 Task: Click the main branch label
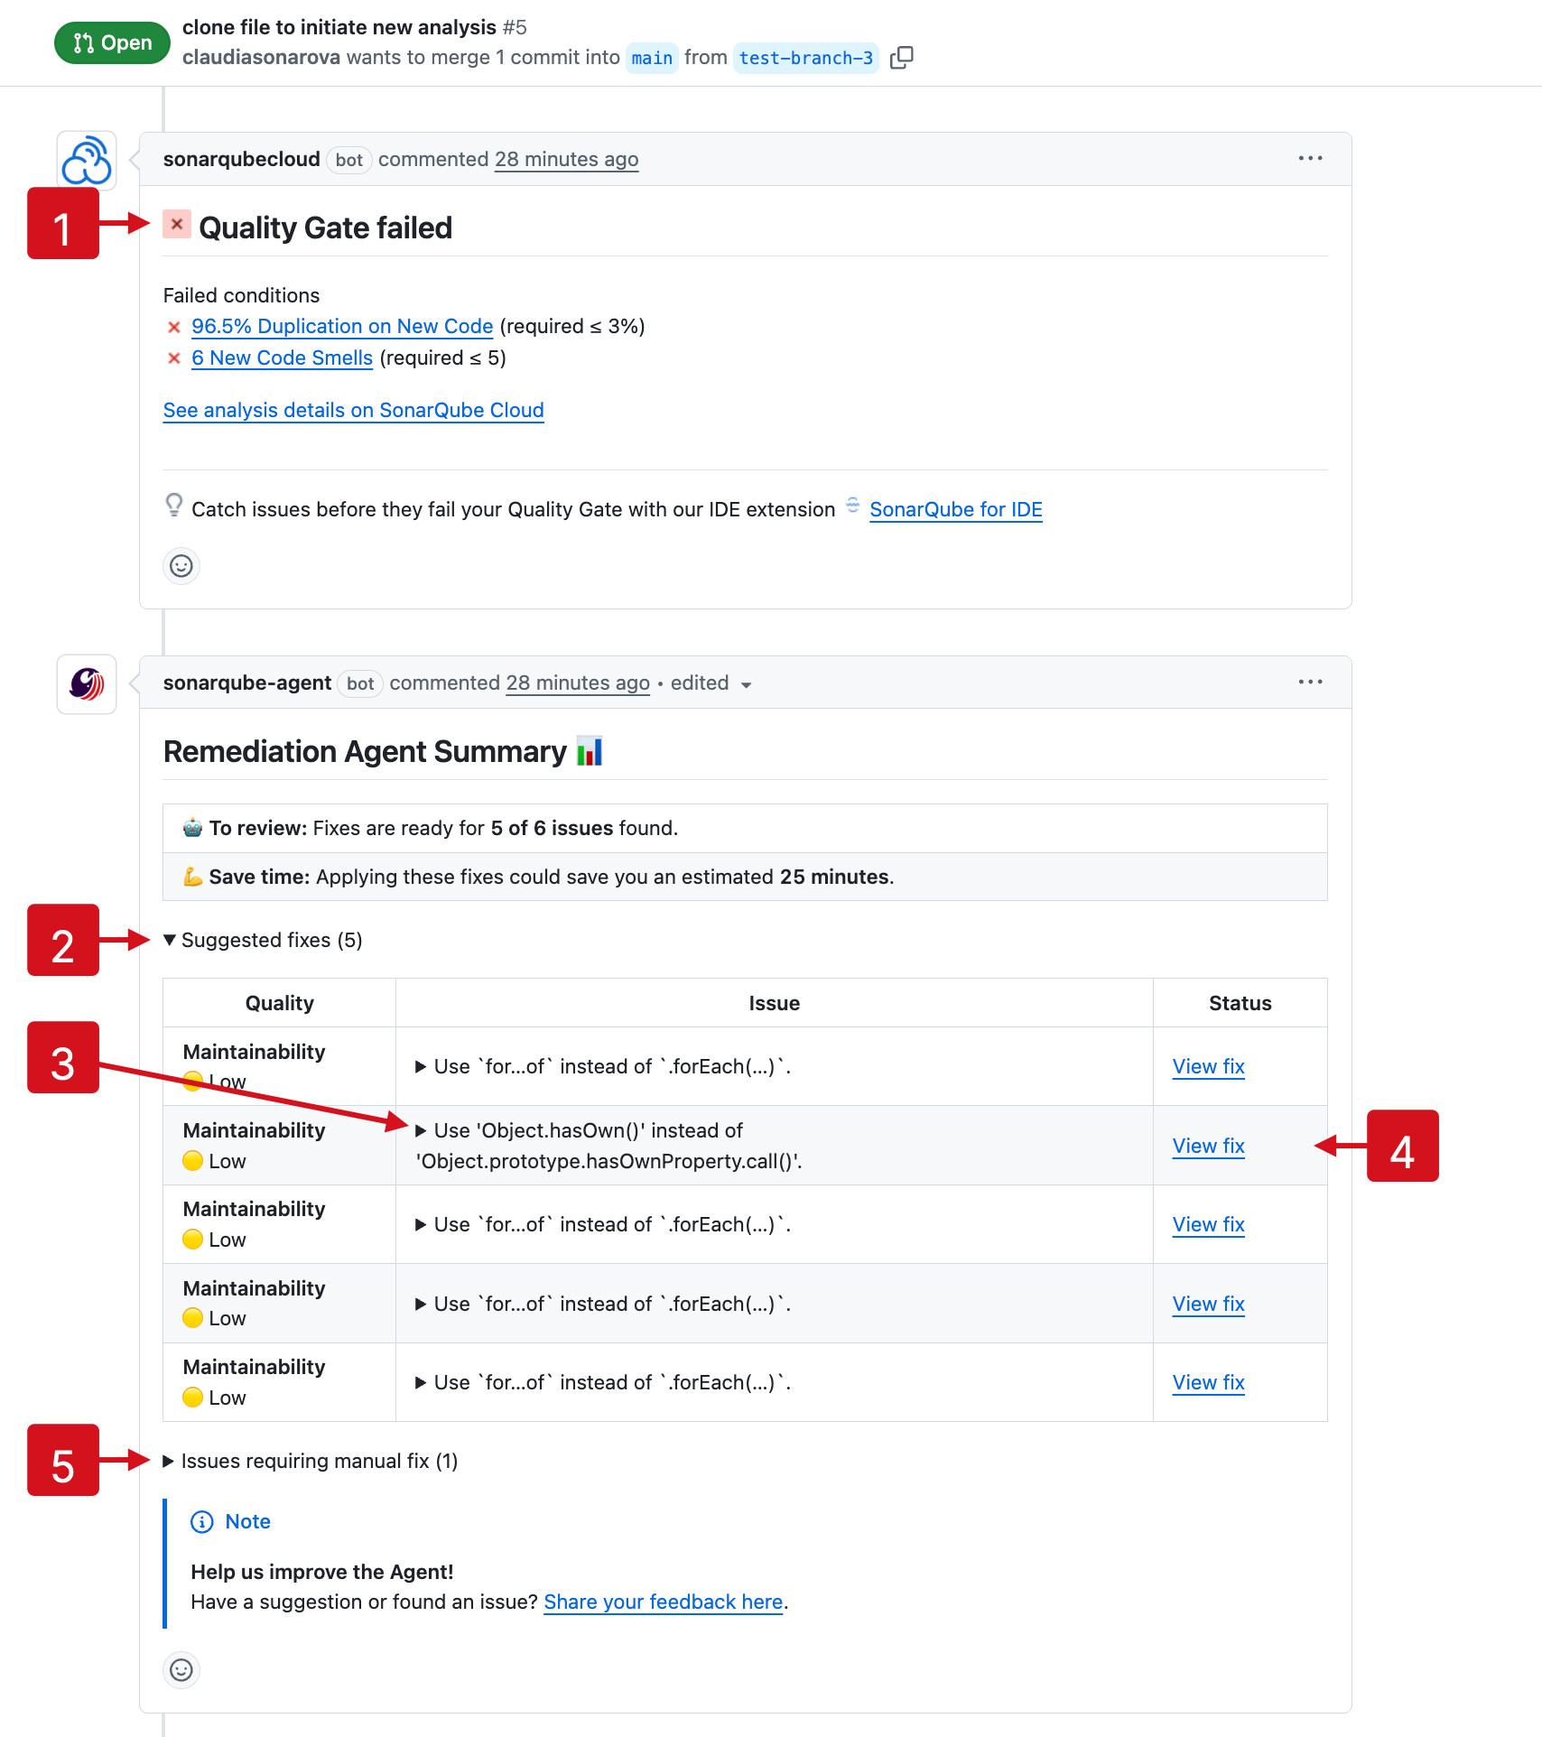[x=652, y=58]
